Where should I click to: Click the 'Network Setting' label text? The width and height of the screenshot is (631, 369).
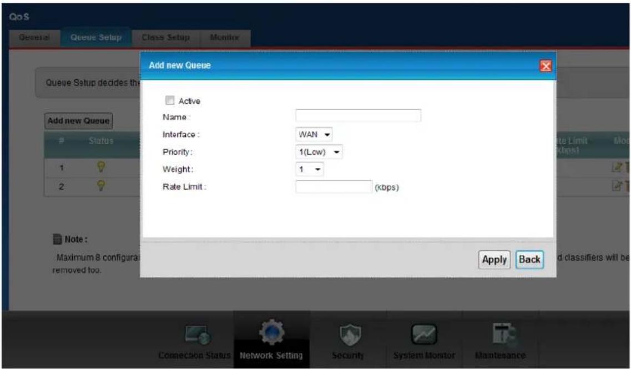coord(271,355)
